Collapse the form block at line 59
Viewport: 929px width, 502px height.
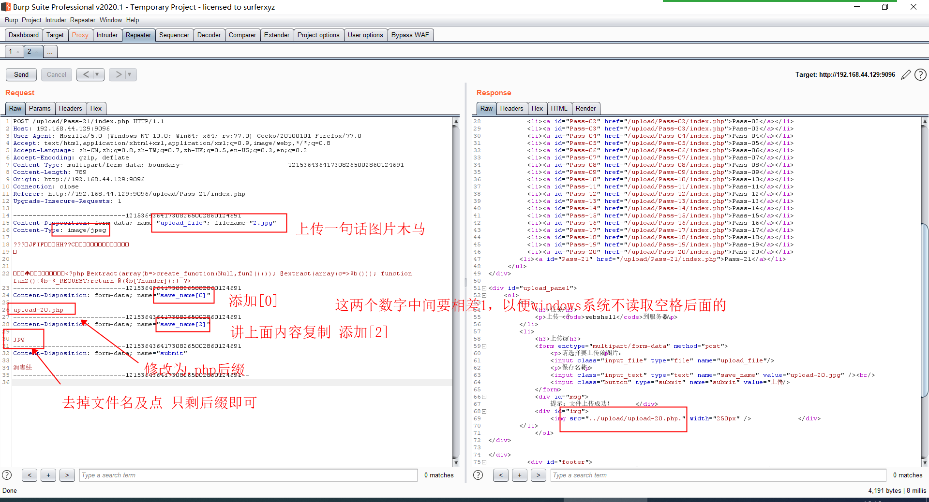484,346
